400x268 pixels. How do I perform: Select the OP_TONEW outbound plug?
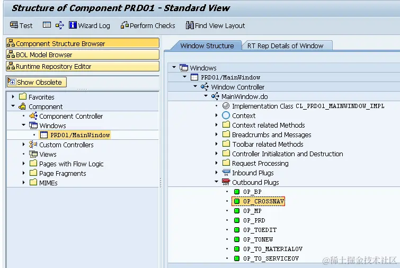point(257,239)
